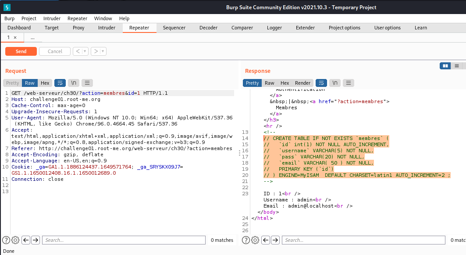Viewport: 466px width, 255px height.
Task: Open the Help menu
Action: [124, 18]
